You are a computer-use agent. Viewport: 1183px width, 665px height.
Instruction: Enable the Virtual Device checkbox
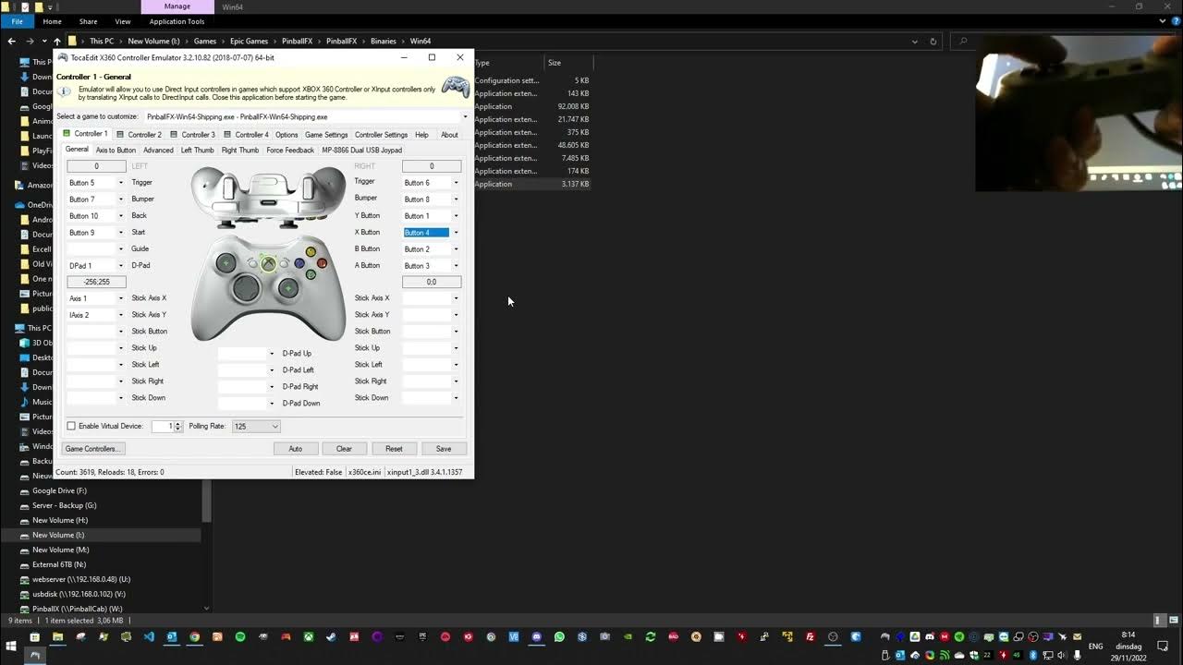tap(71, 427)
